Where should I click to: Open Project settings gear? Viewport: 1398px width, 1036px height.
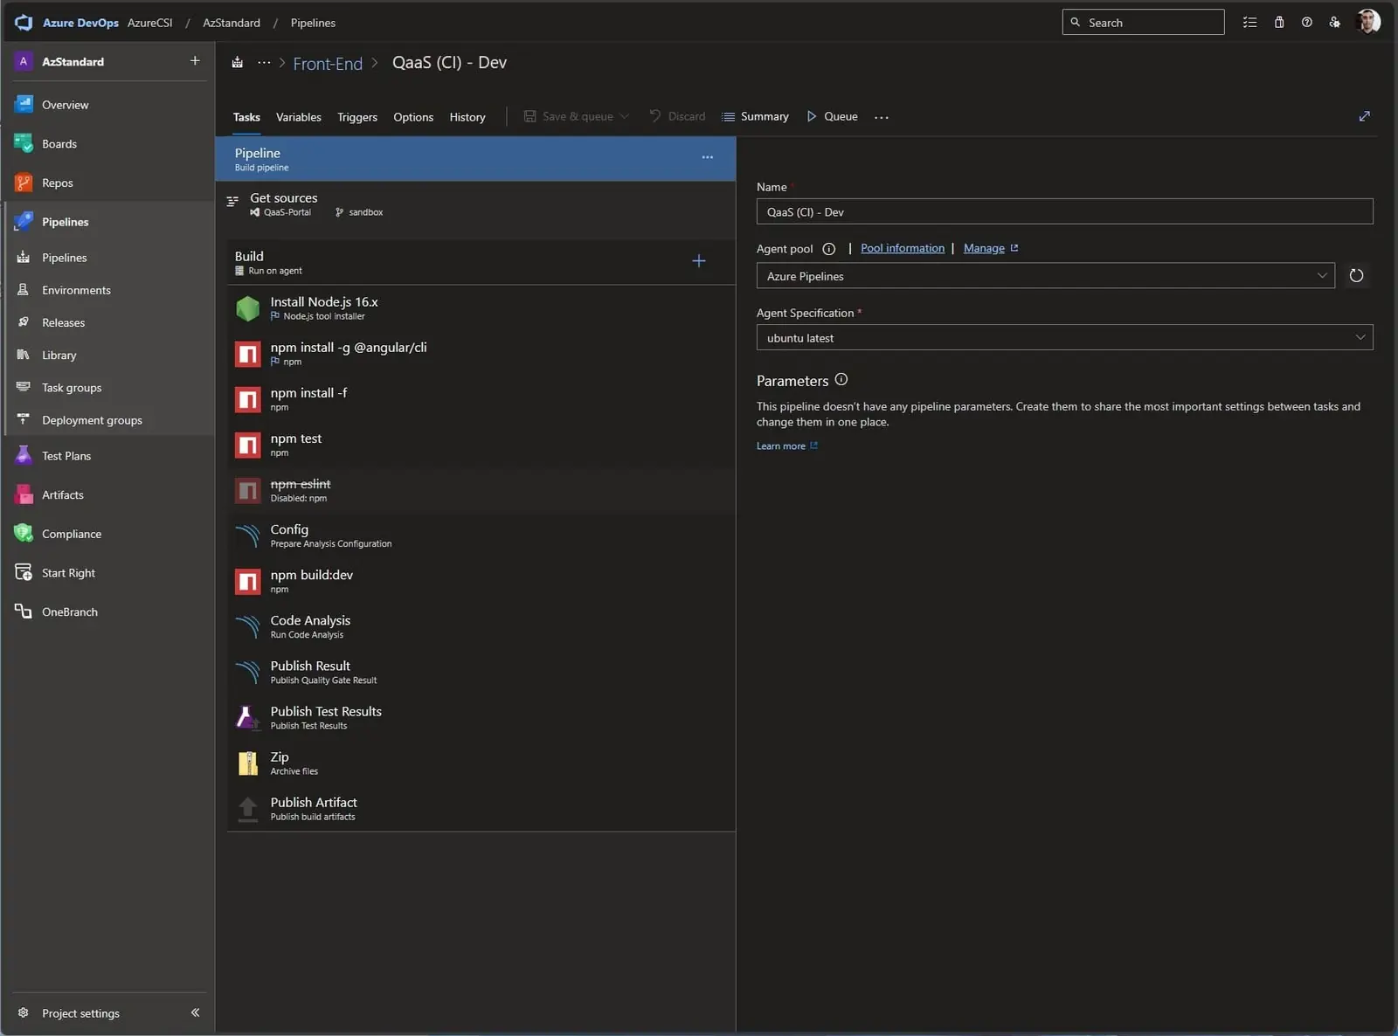click(x=24, y=1013)
